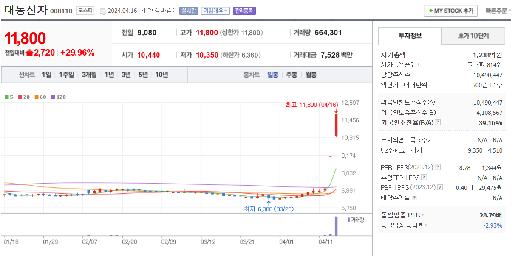
Task: Click the stock name 대동전자
Action: click(x=26, y=11)
